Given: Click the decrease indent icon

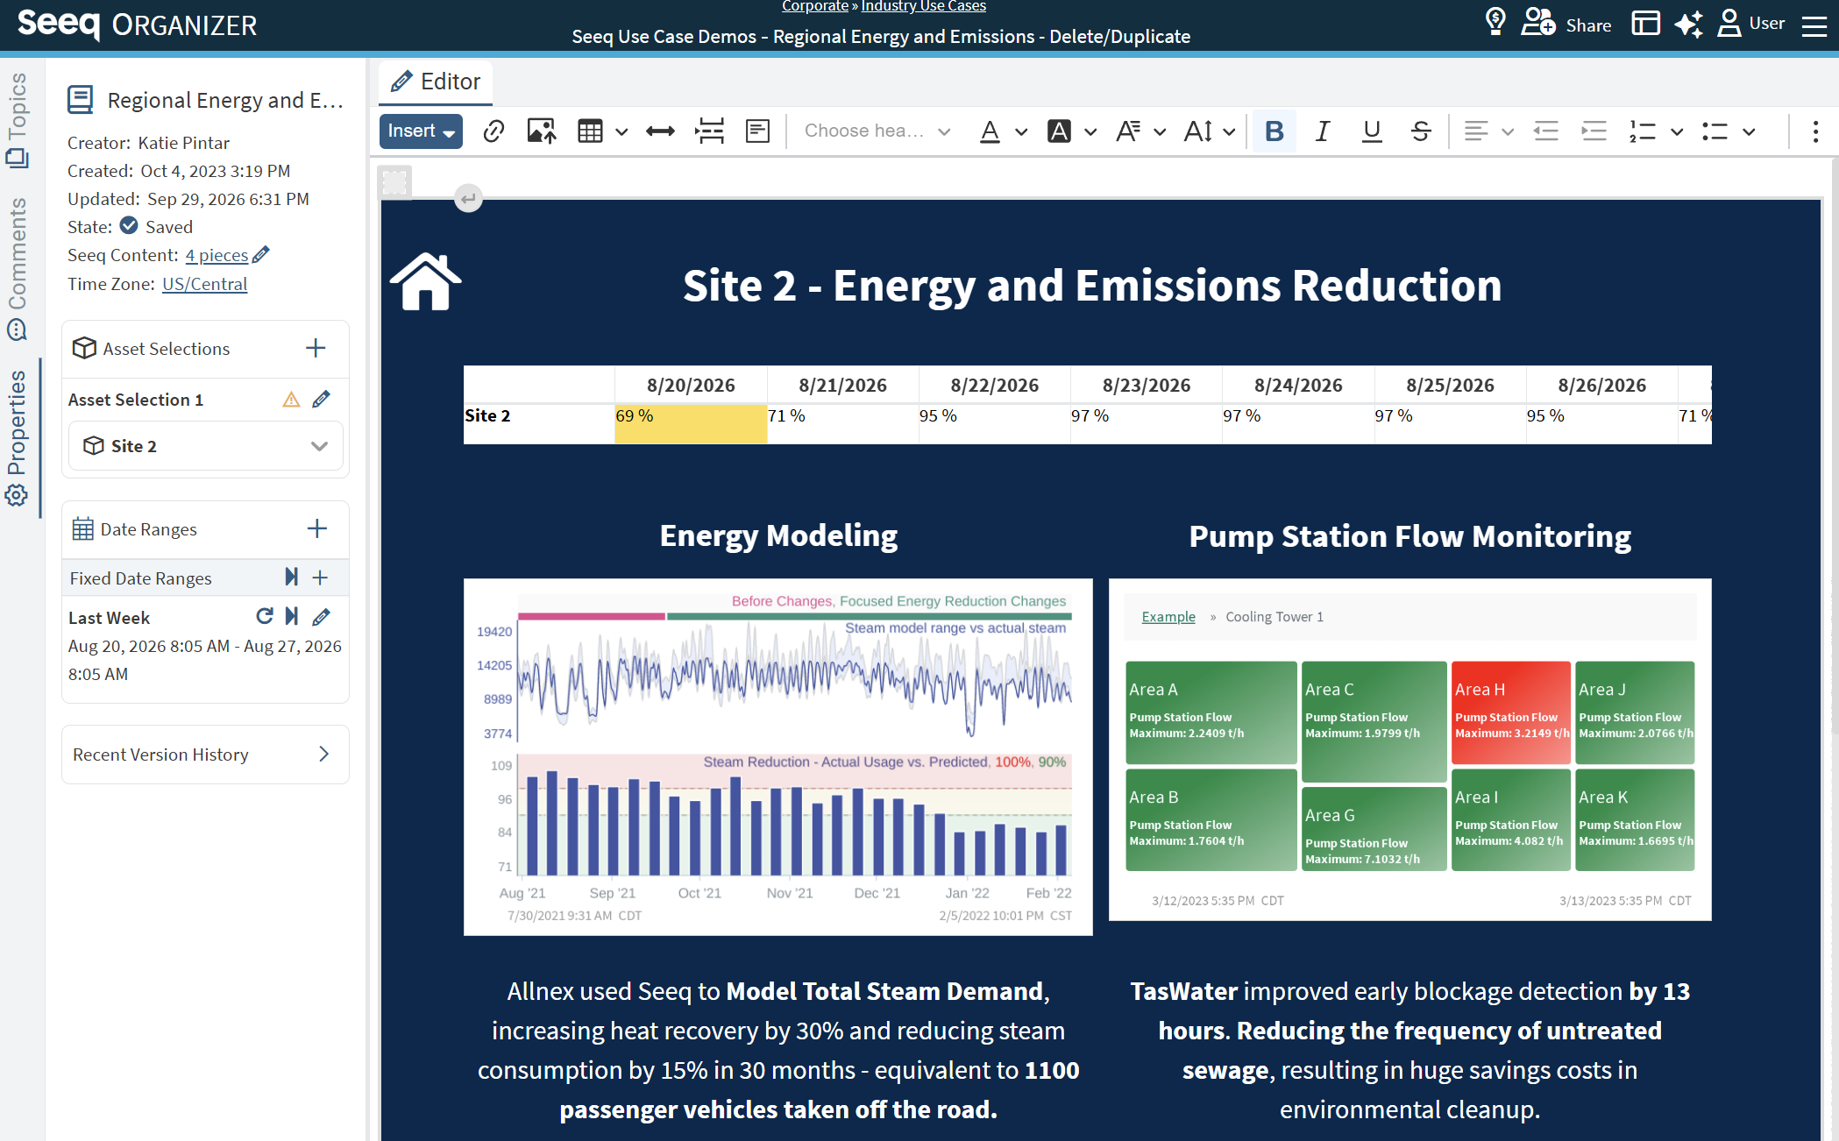Looking at the screenshot, I should (x=1545, y=131).
